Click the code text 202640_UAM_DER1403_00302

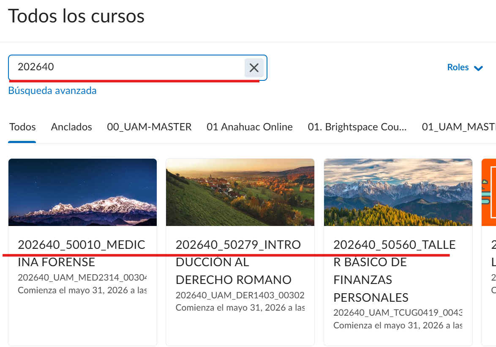tap(240, 295)
